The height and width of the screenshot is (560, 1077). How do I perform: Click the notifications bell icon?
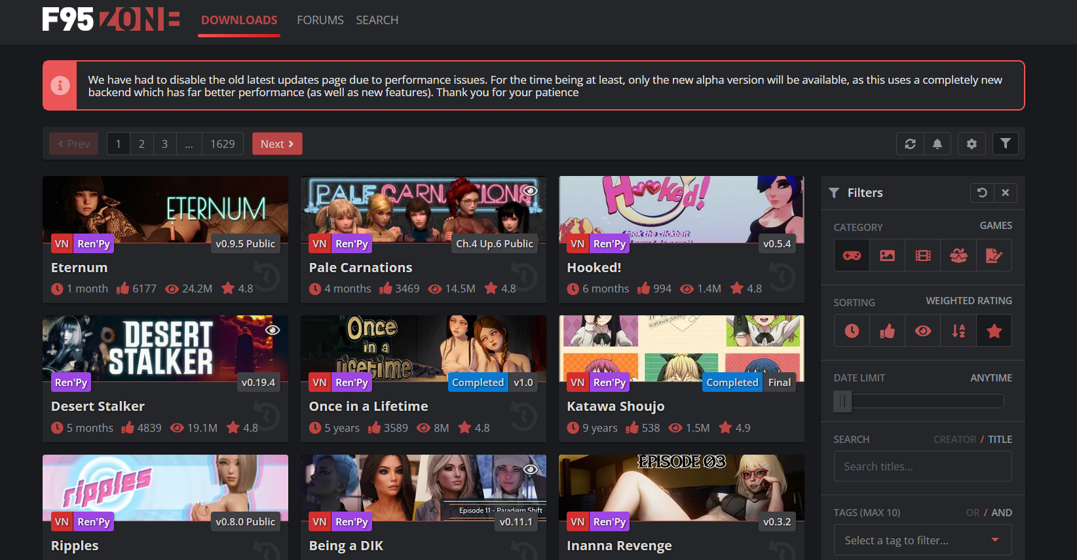click(937, 144)
